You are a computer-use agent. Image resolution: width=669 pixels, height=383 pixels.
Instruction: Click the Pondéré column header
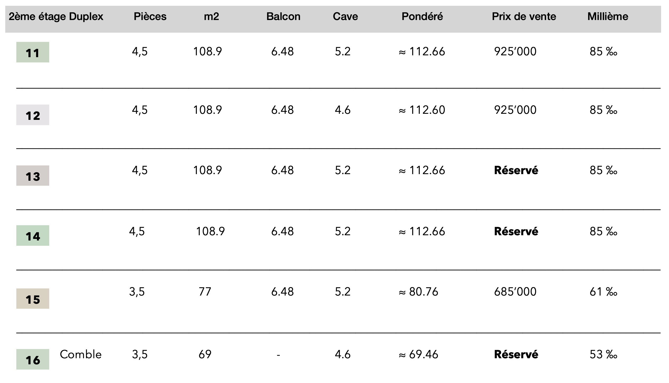[422, 17]
